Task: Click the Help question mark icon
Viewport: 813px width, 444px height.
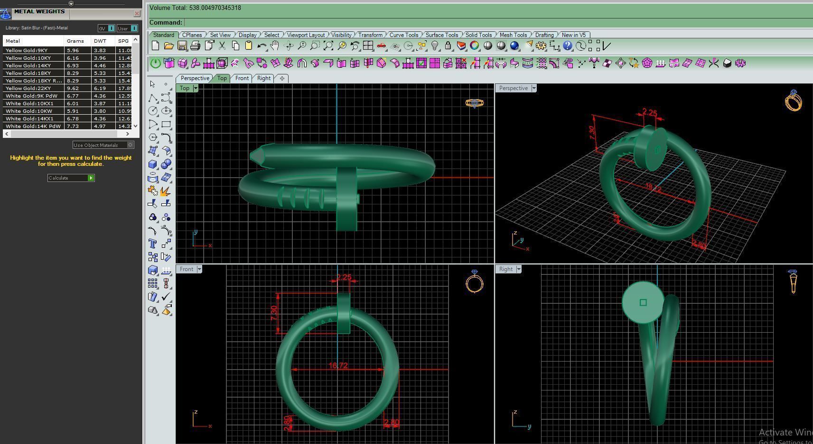Action: pos(567,46)
